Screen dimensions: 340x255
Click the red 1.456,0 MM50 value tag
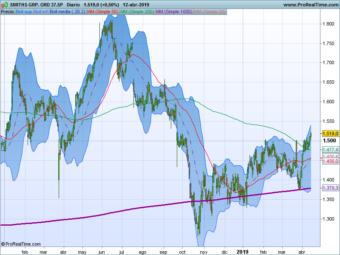tap(331, 161)
